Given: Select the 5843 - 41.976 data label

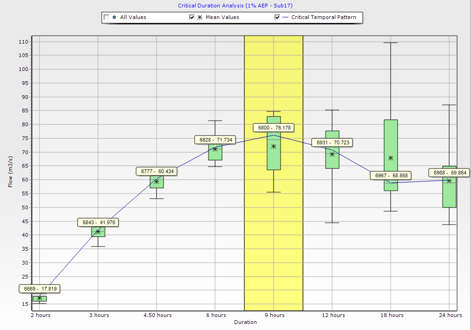Looking at the screenshot, I should tap(98, 223).
